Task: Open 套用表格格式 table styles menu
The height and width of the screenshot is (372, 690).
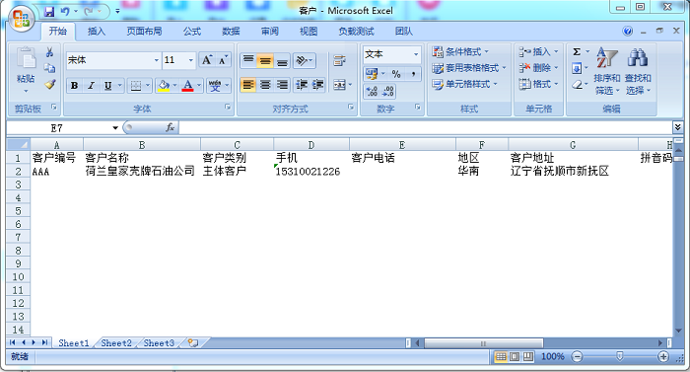Action: tap(469, 68)
